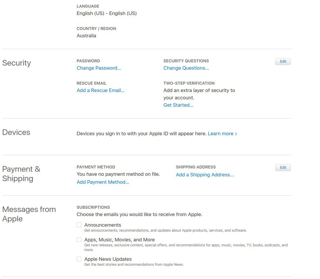Click the Devices section heading
This screenshot has width=320, height=279.
pos(16,132)
